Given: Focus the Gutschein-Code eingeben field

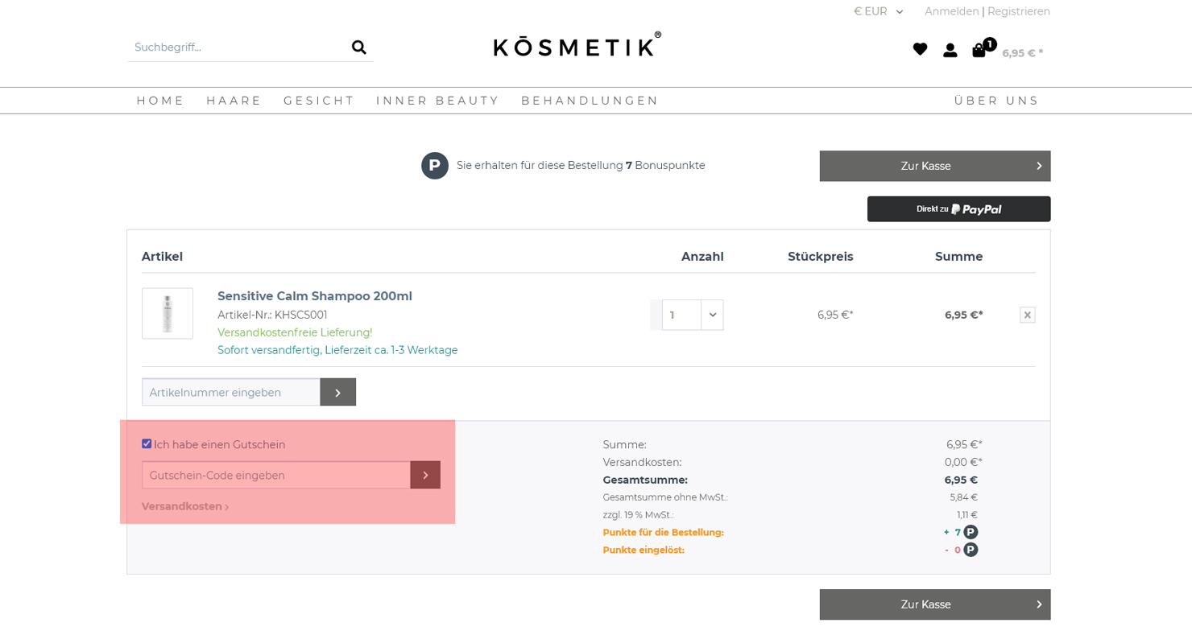Looking at the screenshot, I should pyautogui.click(x=276, y=475).
